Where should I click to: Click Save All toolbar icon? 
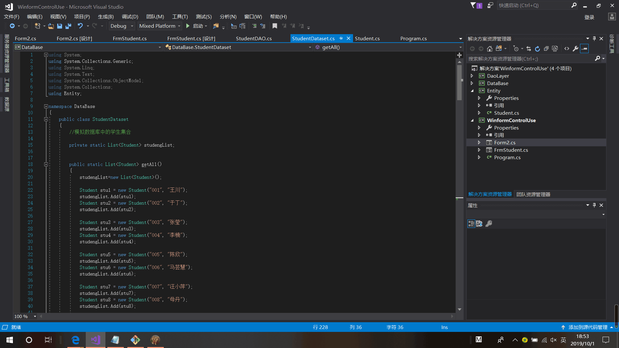pyautogui.click(x=68, y=26)
